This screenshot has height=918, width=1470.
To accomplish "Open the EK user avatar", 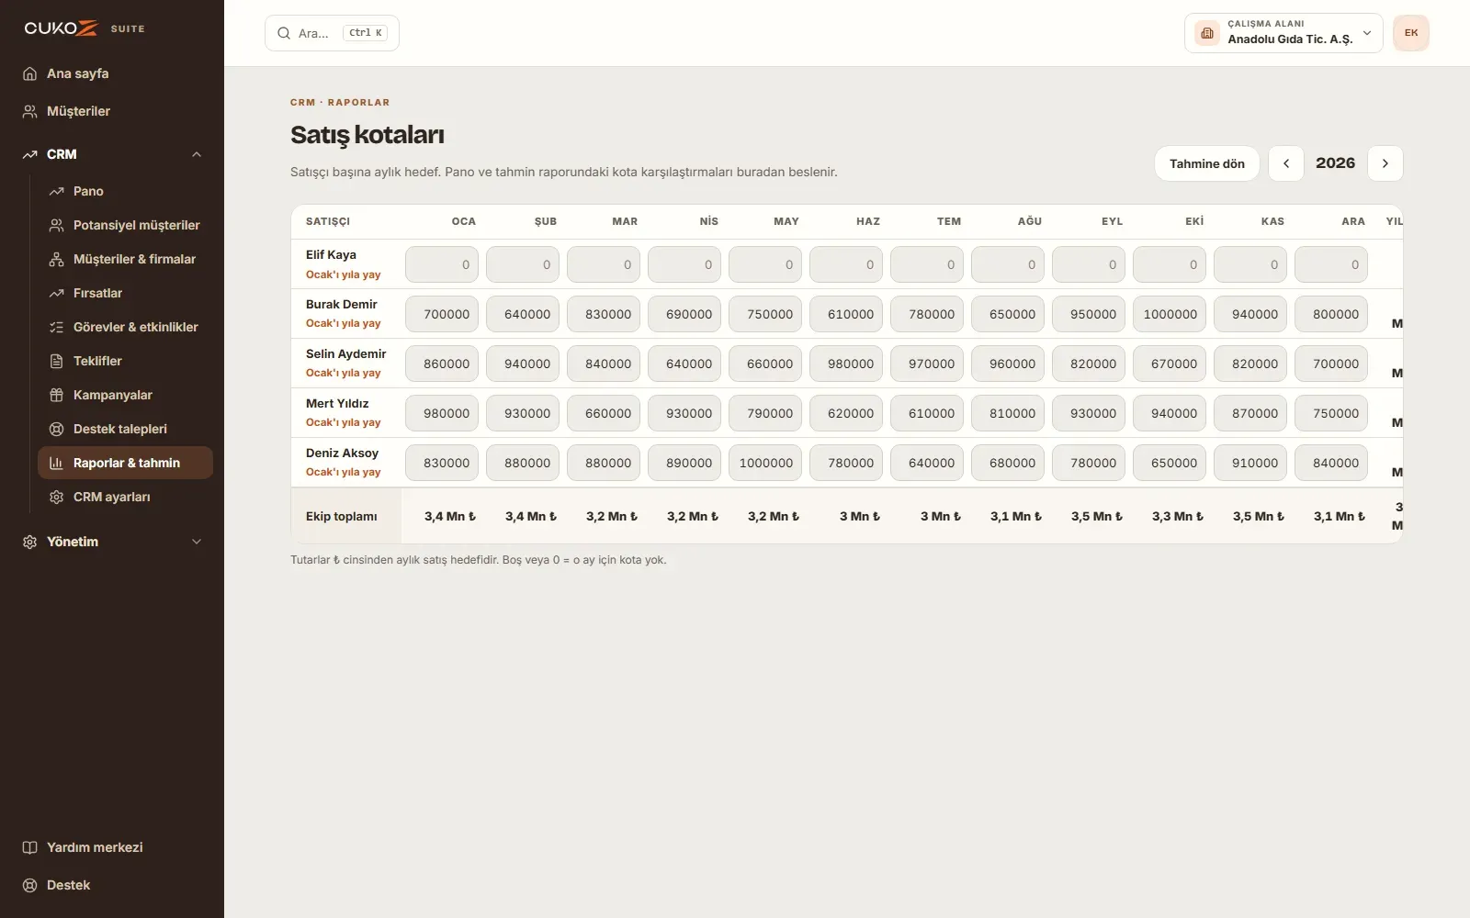I will click(1411, 33).
